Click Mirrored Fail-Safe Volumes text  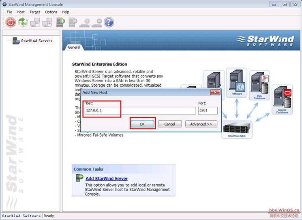click(x=100, y=135)
